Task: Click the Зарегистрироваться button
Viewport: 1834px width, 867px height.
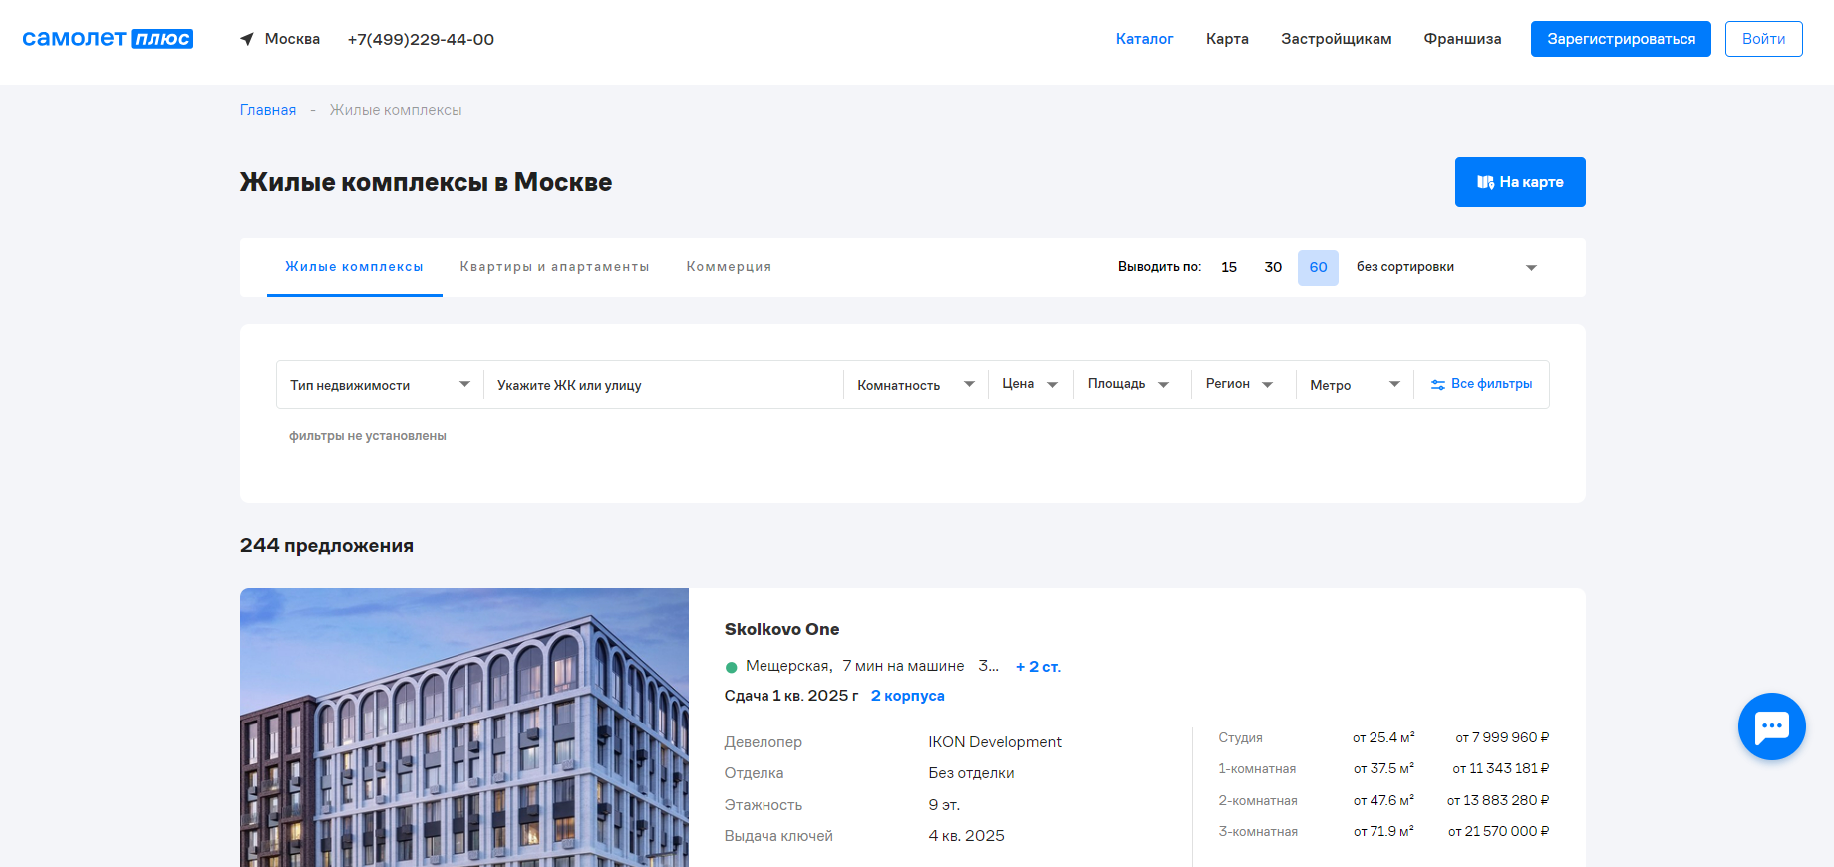Action: click(x=1621, y=39)
